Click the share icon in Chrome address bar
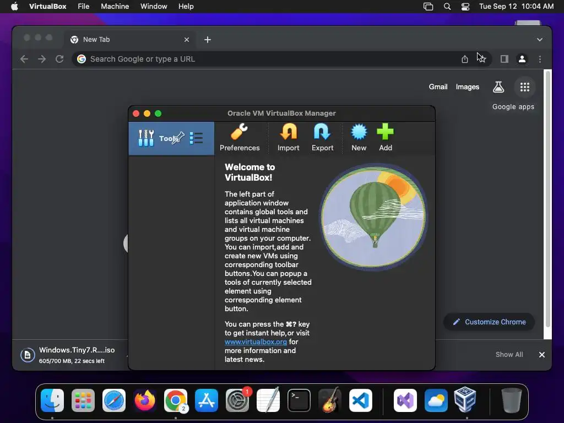This screenshot has width=564, height=423. point(465,59)
